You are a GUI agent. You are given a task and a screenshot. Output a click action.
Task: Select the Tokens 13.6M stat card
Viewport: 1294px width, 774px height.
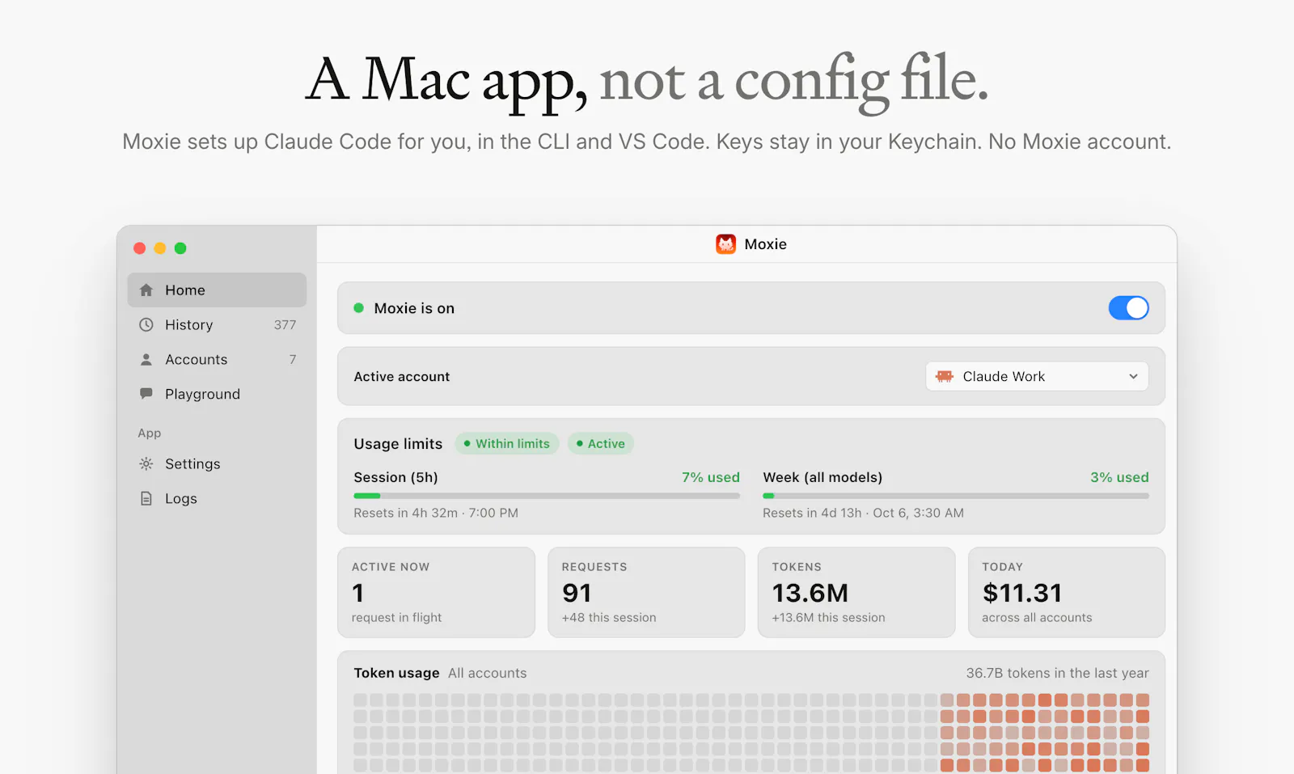coord(856,592)
